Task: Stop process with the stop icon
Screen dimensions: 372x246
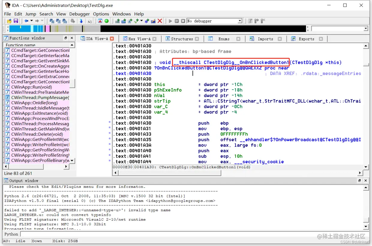Action: 183,21
